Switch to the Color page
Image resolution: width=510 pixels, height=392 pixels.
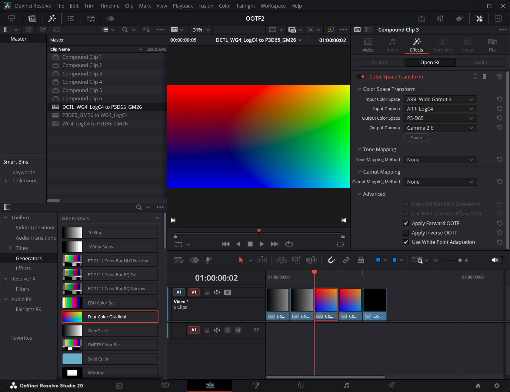301,385
